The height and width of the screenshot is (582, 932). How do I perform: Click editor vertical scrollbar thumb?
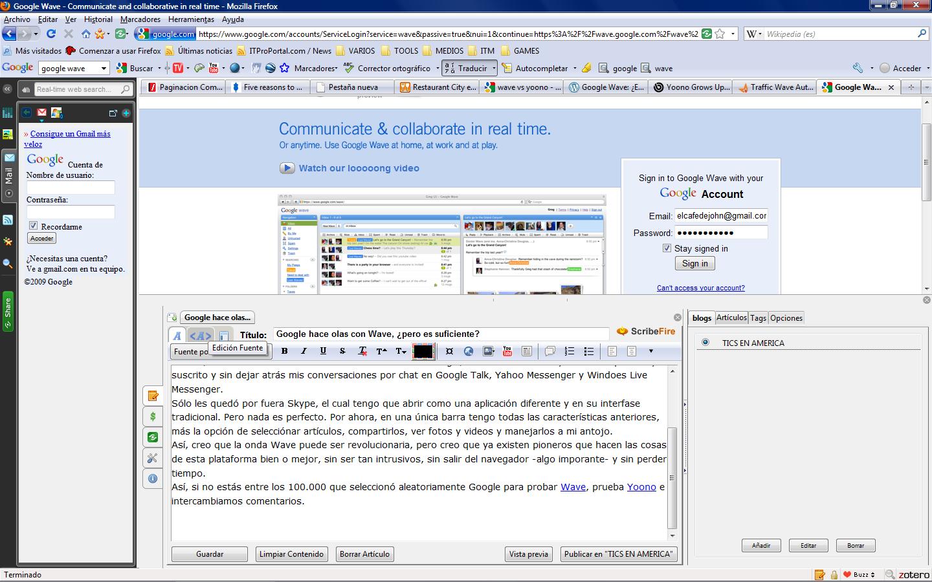tap(672, 477)
